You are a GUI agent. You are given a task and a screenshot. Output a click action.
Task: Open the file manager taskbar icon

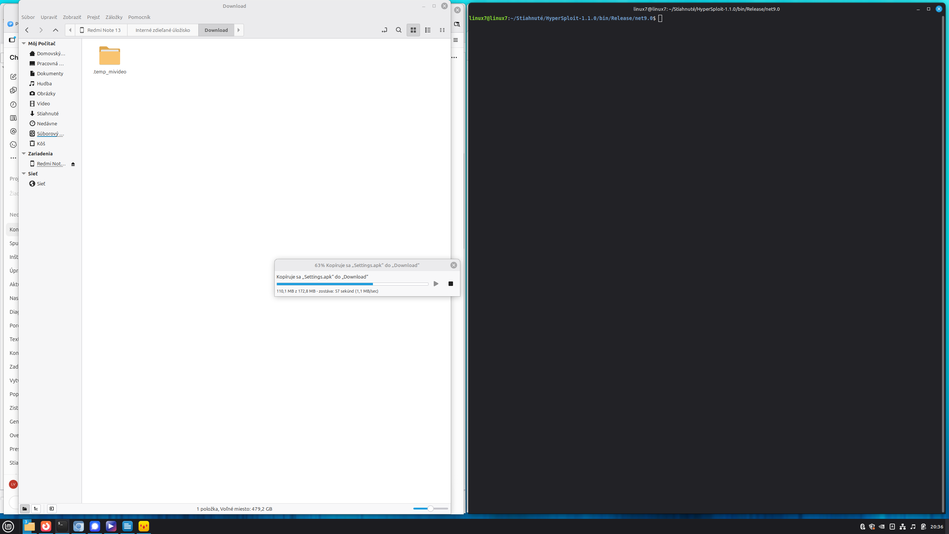29,526
